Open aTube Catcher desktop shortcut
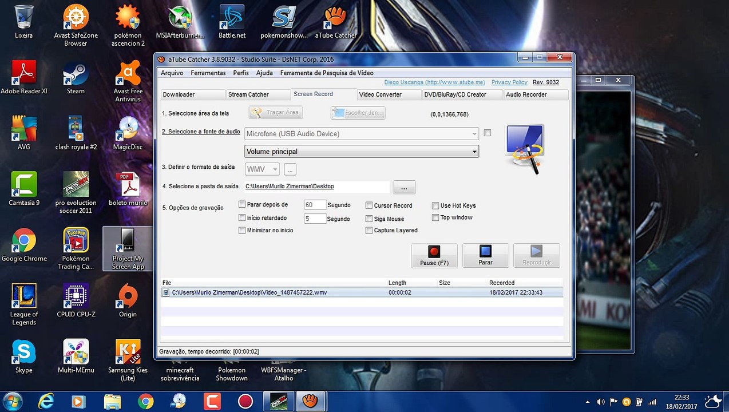 pyautogui.click(x=336, y=22)
